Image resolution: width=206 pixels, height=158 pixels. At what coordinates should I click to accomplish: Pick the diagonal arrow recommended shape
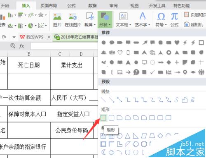pos(145,43)
